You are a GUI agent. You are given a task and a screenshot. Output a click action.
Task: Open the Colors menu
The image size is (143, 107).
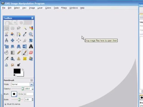tap(48, 8)
